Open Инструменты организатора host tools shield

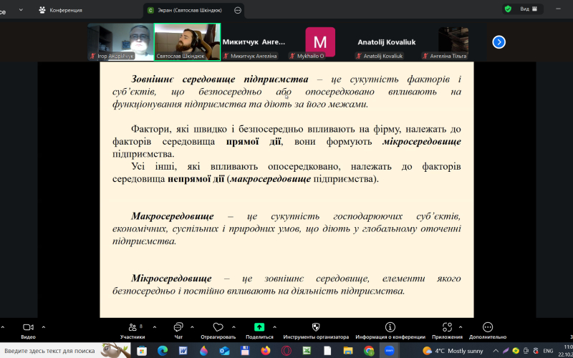[x=315, y=326]
